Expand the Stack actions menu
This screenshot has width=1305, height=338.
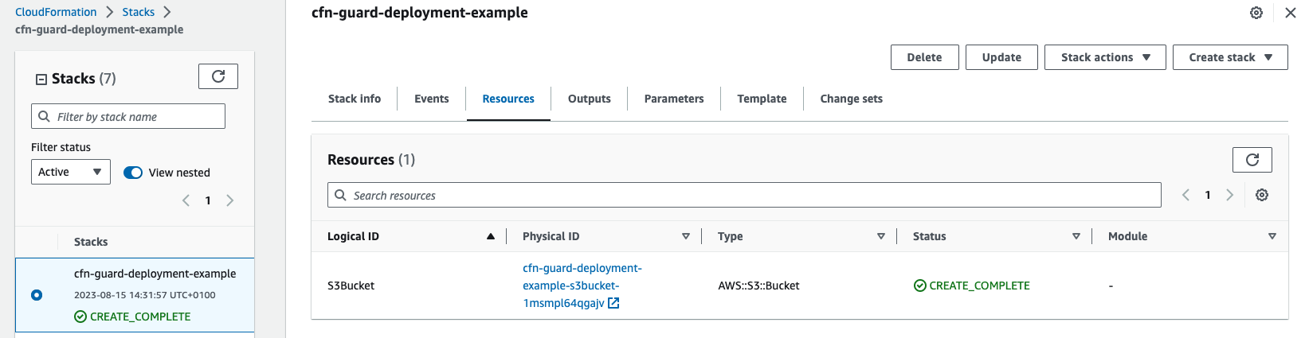pyautogui.click(x=1105, y=57)
